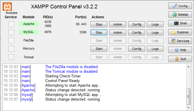The width and height of the screenshot is (194, 111).
Task: Tick the FileZilla service checkbox
Action: coord(11,41)
